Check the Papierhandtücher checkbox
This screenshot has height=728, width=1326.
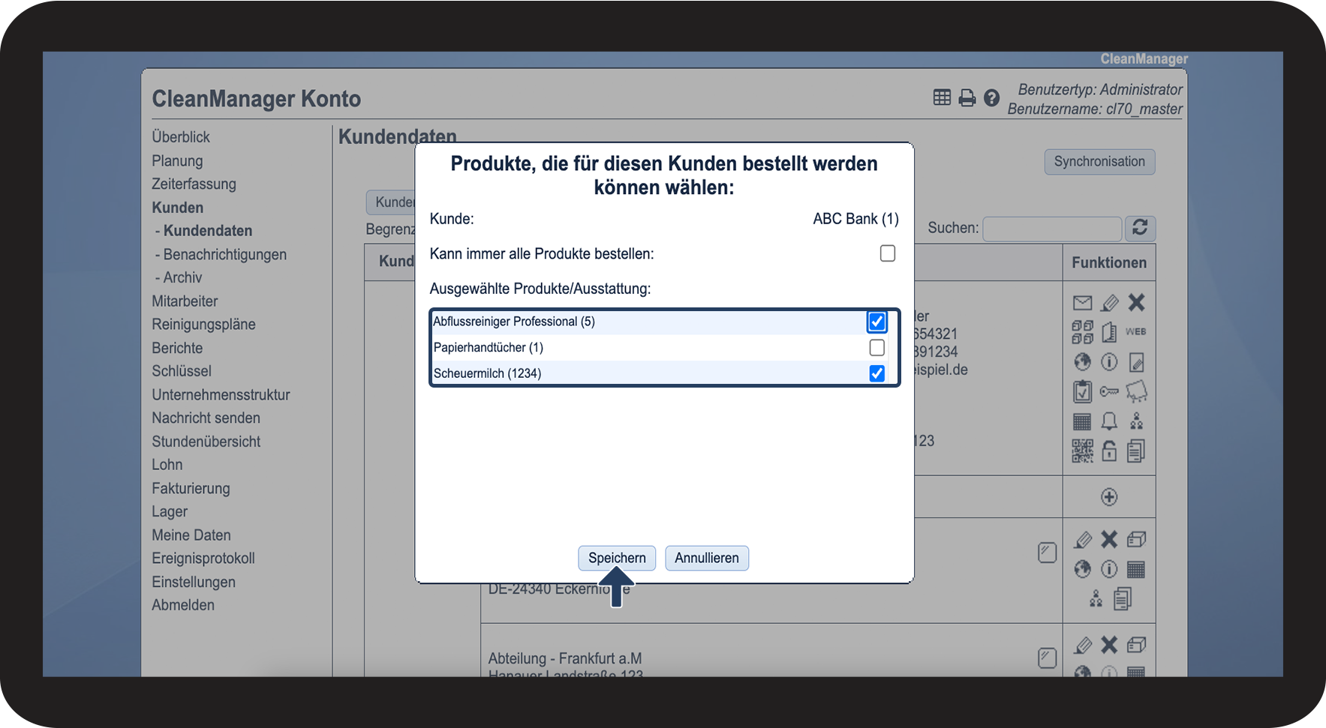876,347
